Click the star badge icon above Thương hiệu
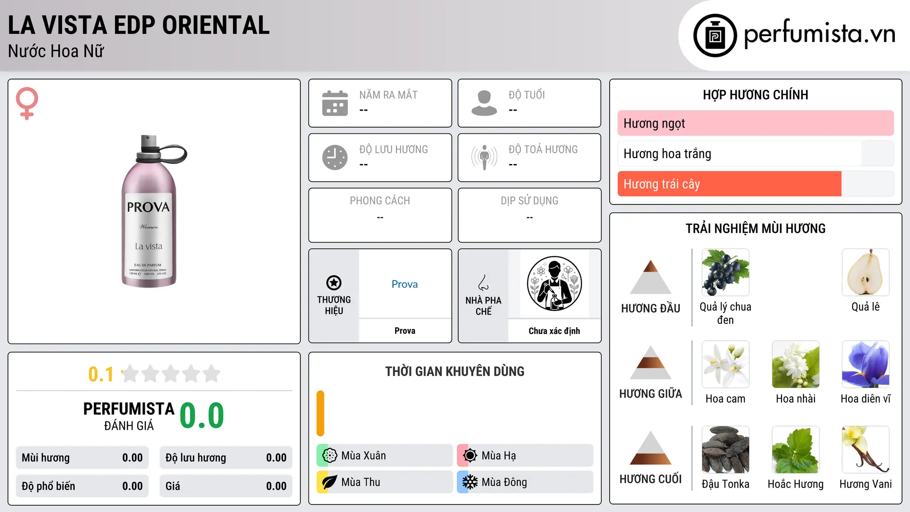 coord(334,283)
